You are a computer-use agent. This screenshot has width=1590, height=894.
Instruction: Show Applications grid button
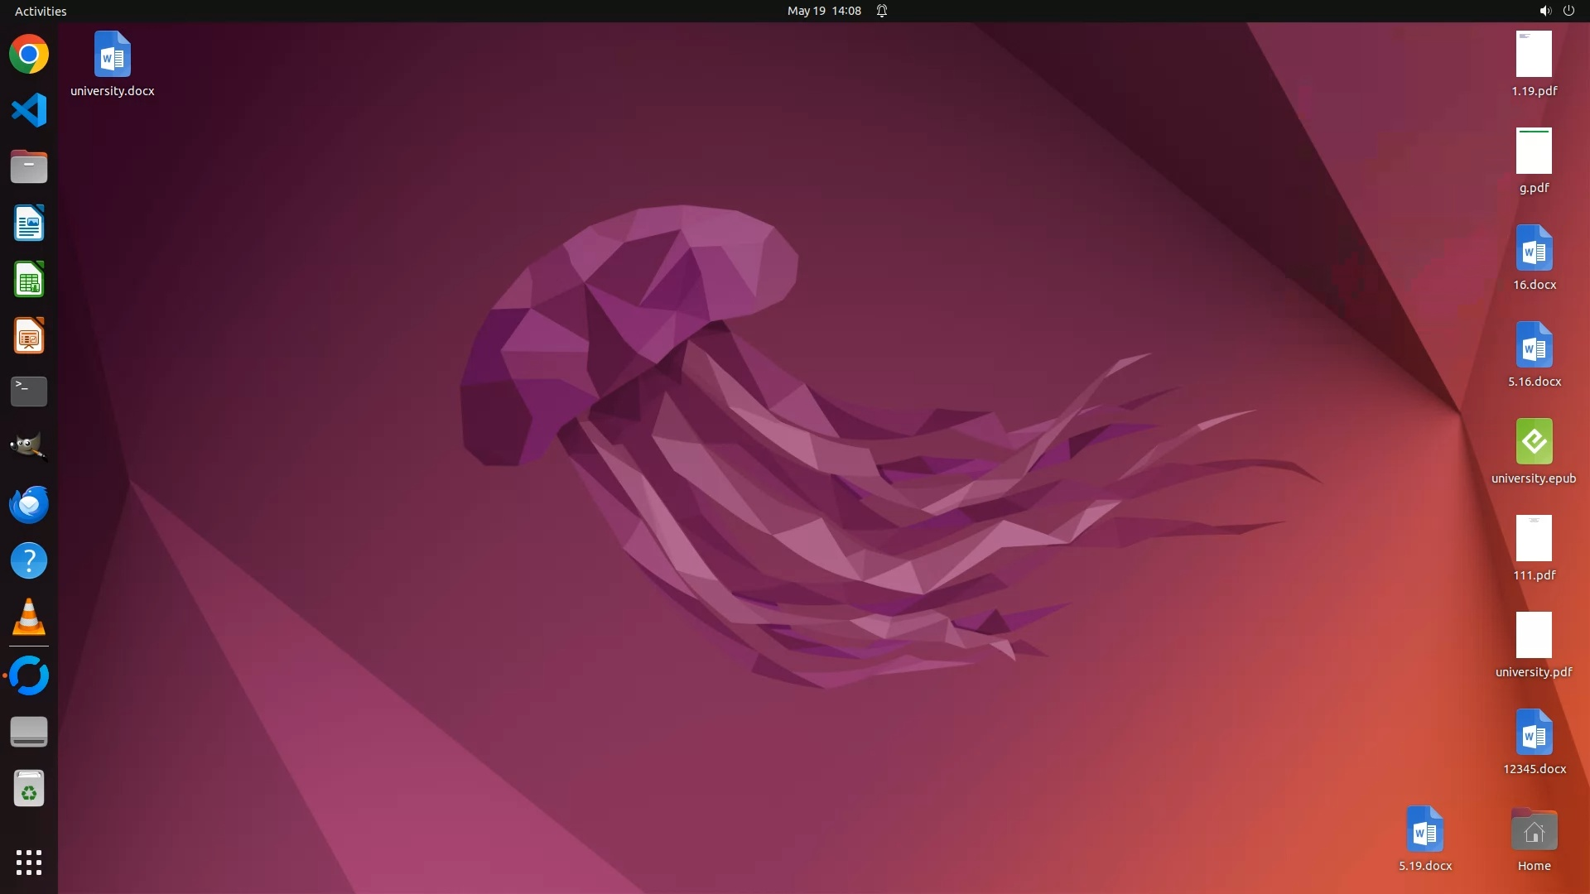pos(29,863)
